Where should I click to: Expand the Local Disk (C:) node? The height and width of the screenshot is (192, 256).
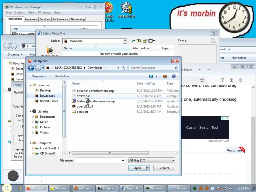(x=33, y=148)
